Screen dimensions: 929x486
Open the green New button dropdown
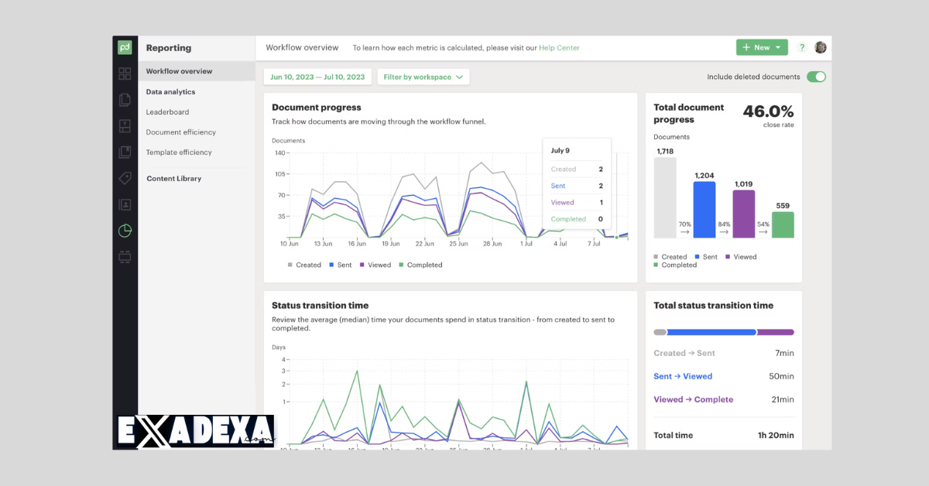[761, 47]
